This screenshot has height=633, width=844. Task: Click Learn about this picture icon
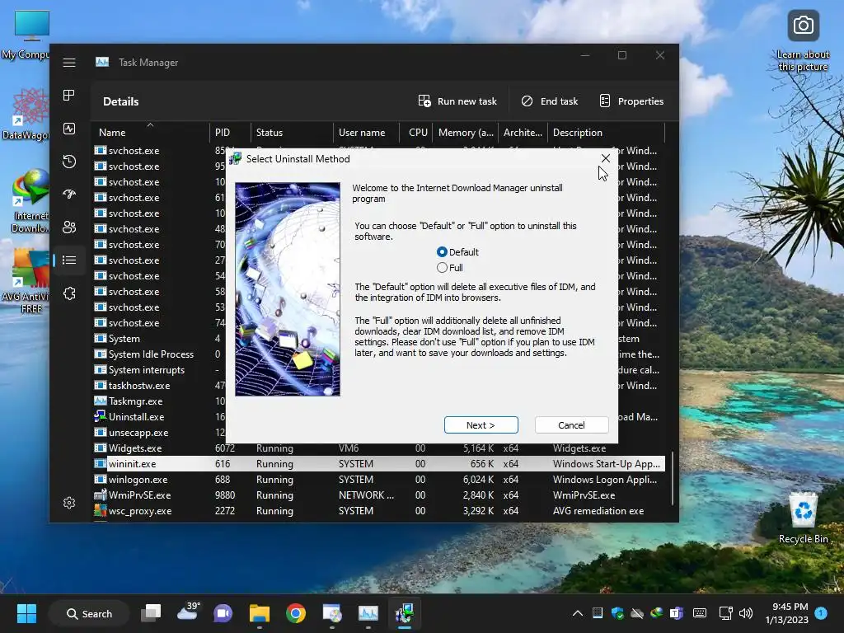point(803,41)
